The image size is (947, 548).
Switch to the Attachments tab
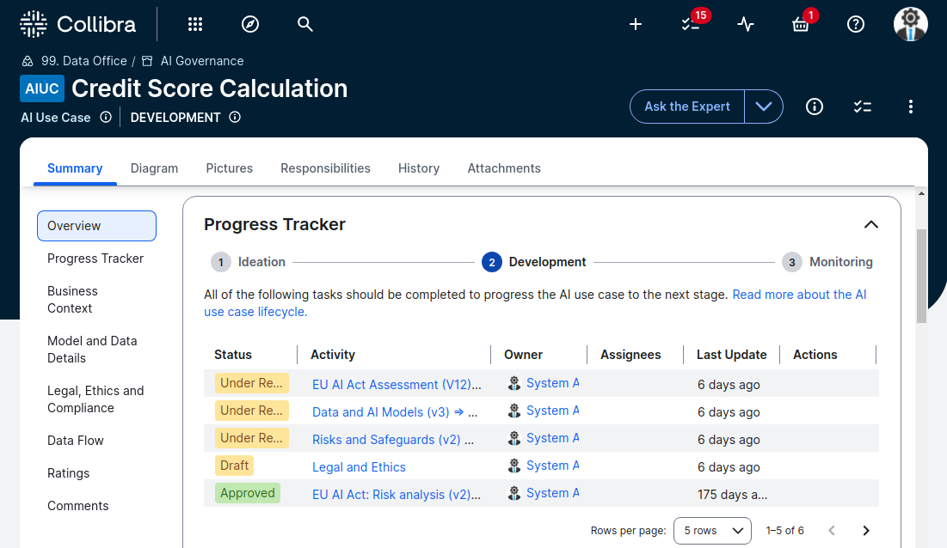(504, 168)
